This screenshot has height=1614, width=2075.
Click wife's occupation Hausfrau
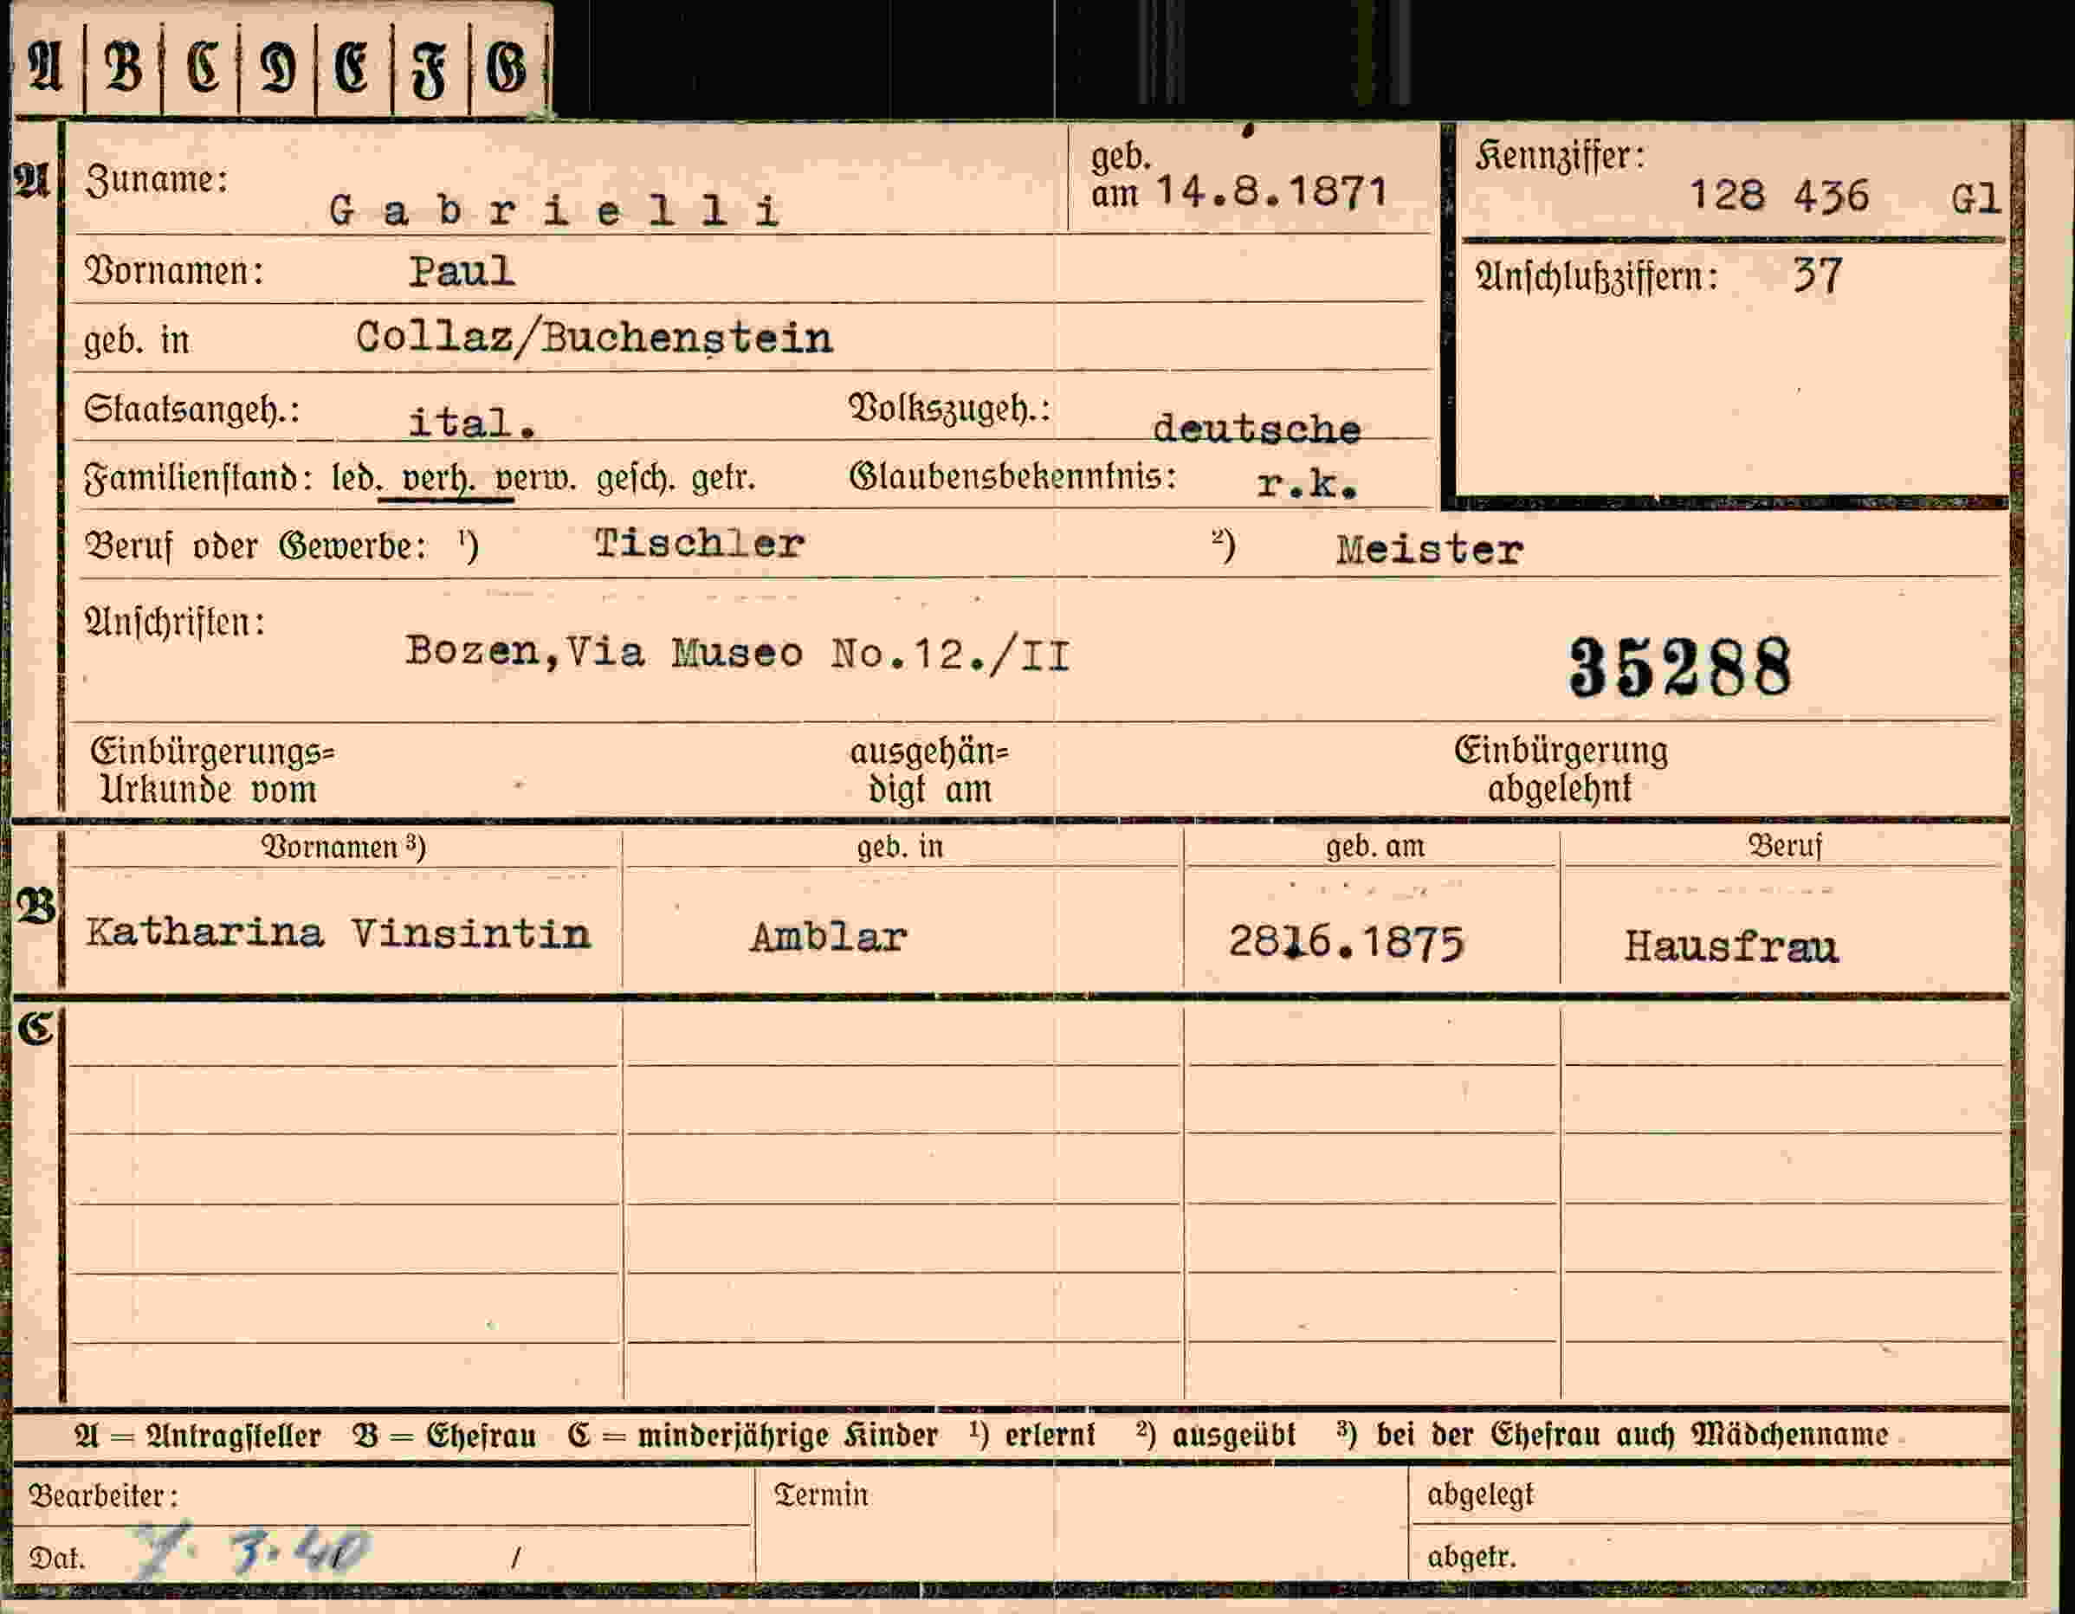pos(1731,946)
